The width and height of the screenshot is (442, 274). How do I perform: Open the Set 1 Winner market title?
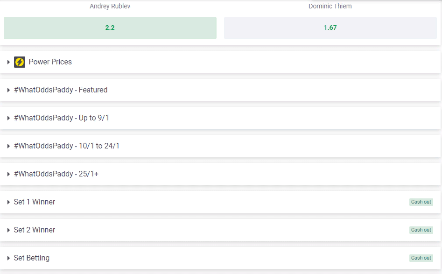[x=35, y=202]
